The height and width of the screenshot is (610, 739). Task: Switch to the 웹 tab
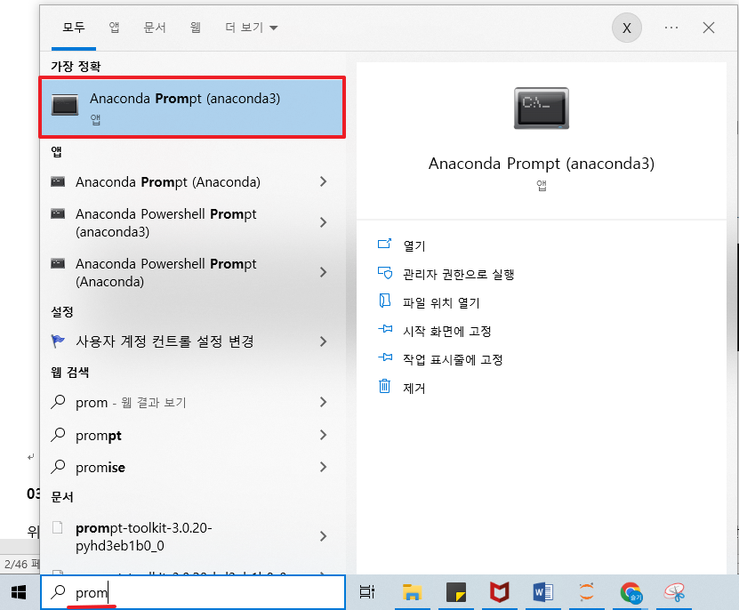pyautogui.click(x=196, y=28)
